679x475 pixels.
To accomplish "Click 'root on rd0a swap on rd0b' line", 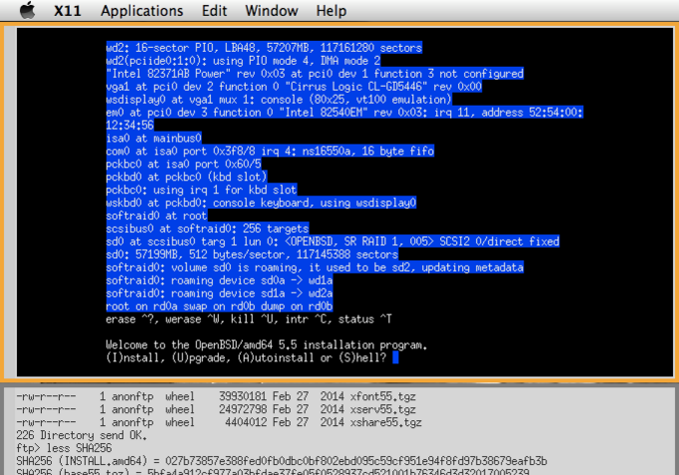I will coord(219,306).
